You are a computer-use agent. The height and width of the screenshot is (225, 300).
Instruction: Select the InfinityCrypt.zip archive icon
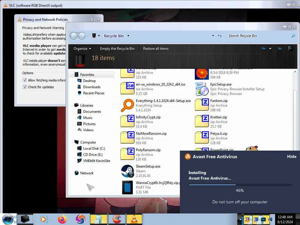point(127,121)
